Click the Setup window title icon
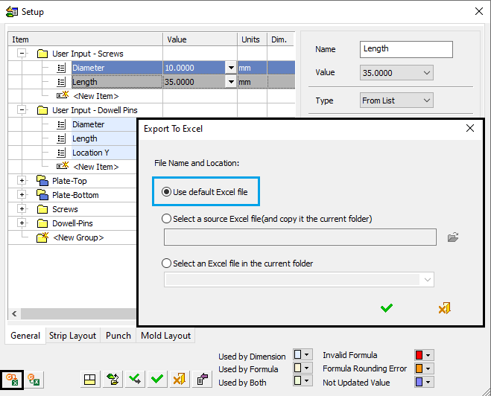Screen dimensions: 491x396 tap(12, 12)
